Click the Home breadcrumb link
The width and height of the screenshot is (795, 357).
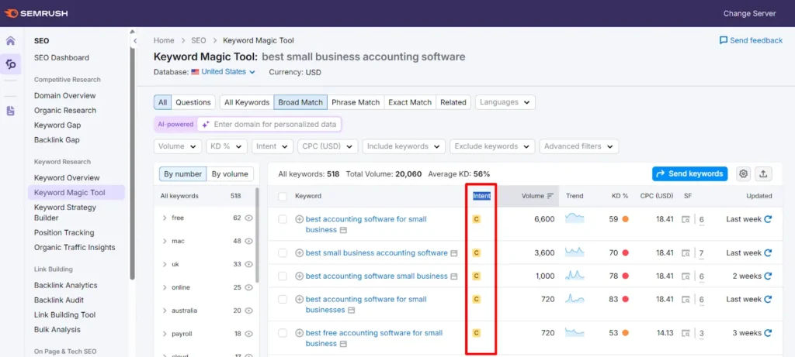(x=164, y=40)
